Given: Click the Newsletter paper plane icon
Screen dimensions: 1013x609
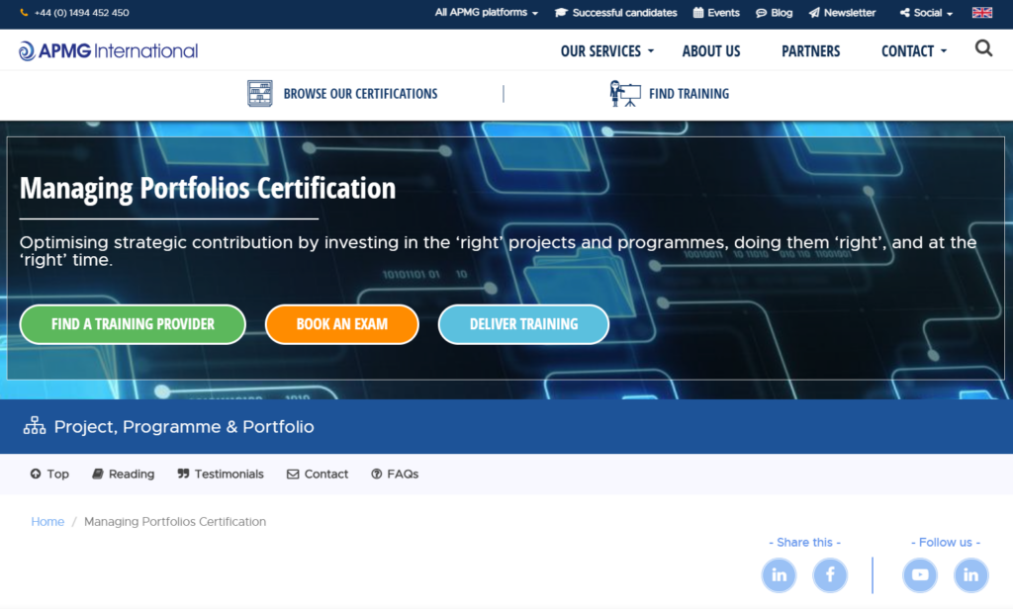Looking at the screenshot, I should pos(814,13).
